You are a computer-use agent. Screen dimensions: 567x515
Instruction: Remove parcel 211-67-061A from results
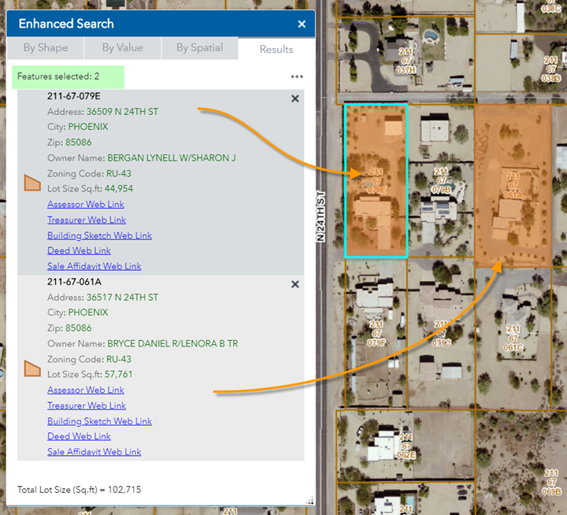click(x=295, y=284)
